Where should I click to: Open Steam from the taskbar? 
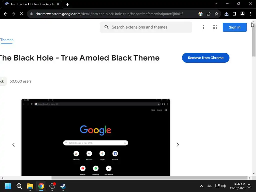tap(63, 186)
